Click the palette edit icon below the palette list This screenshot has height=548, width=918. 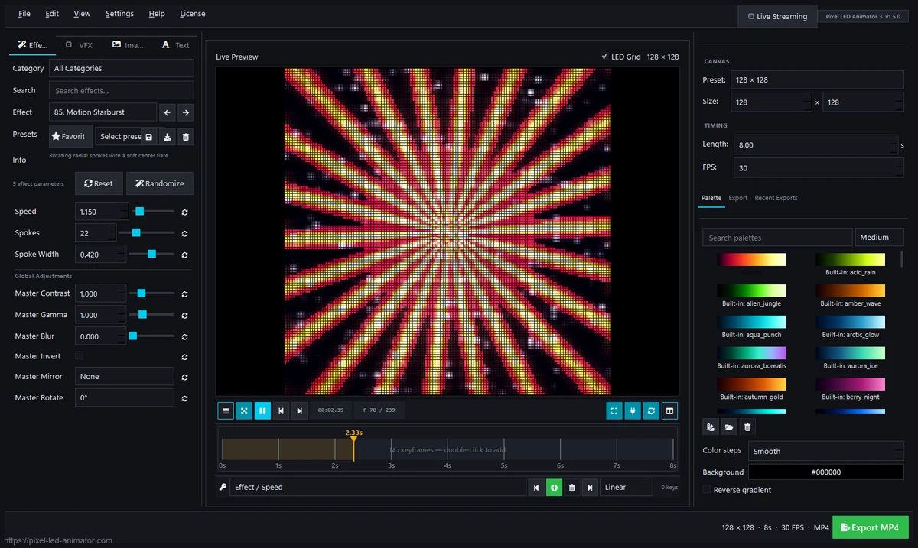pyautogui.click(x=711, y=427)
